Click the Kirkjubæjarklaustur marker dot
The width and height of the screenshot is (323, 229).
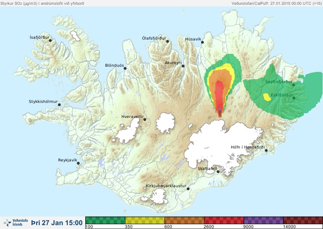188,189
